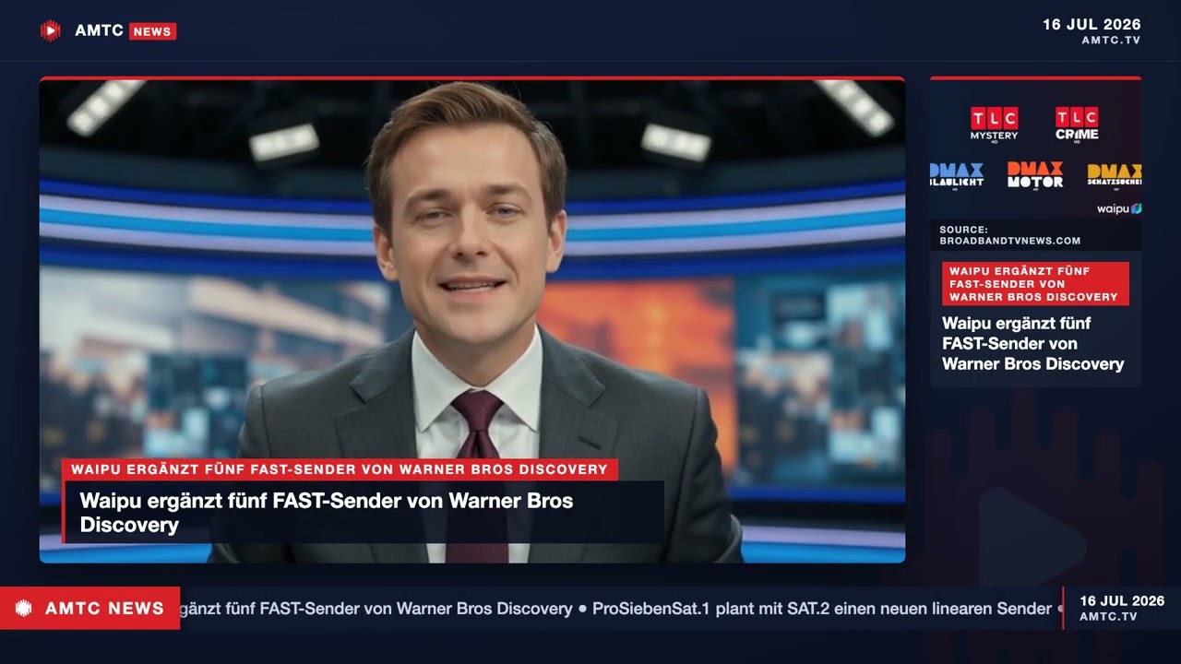Click the red sidebar headline tag

coord(1035,284)
